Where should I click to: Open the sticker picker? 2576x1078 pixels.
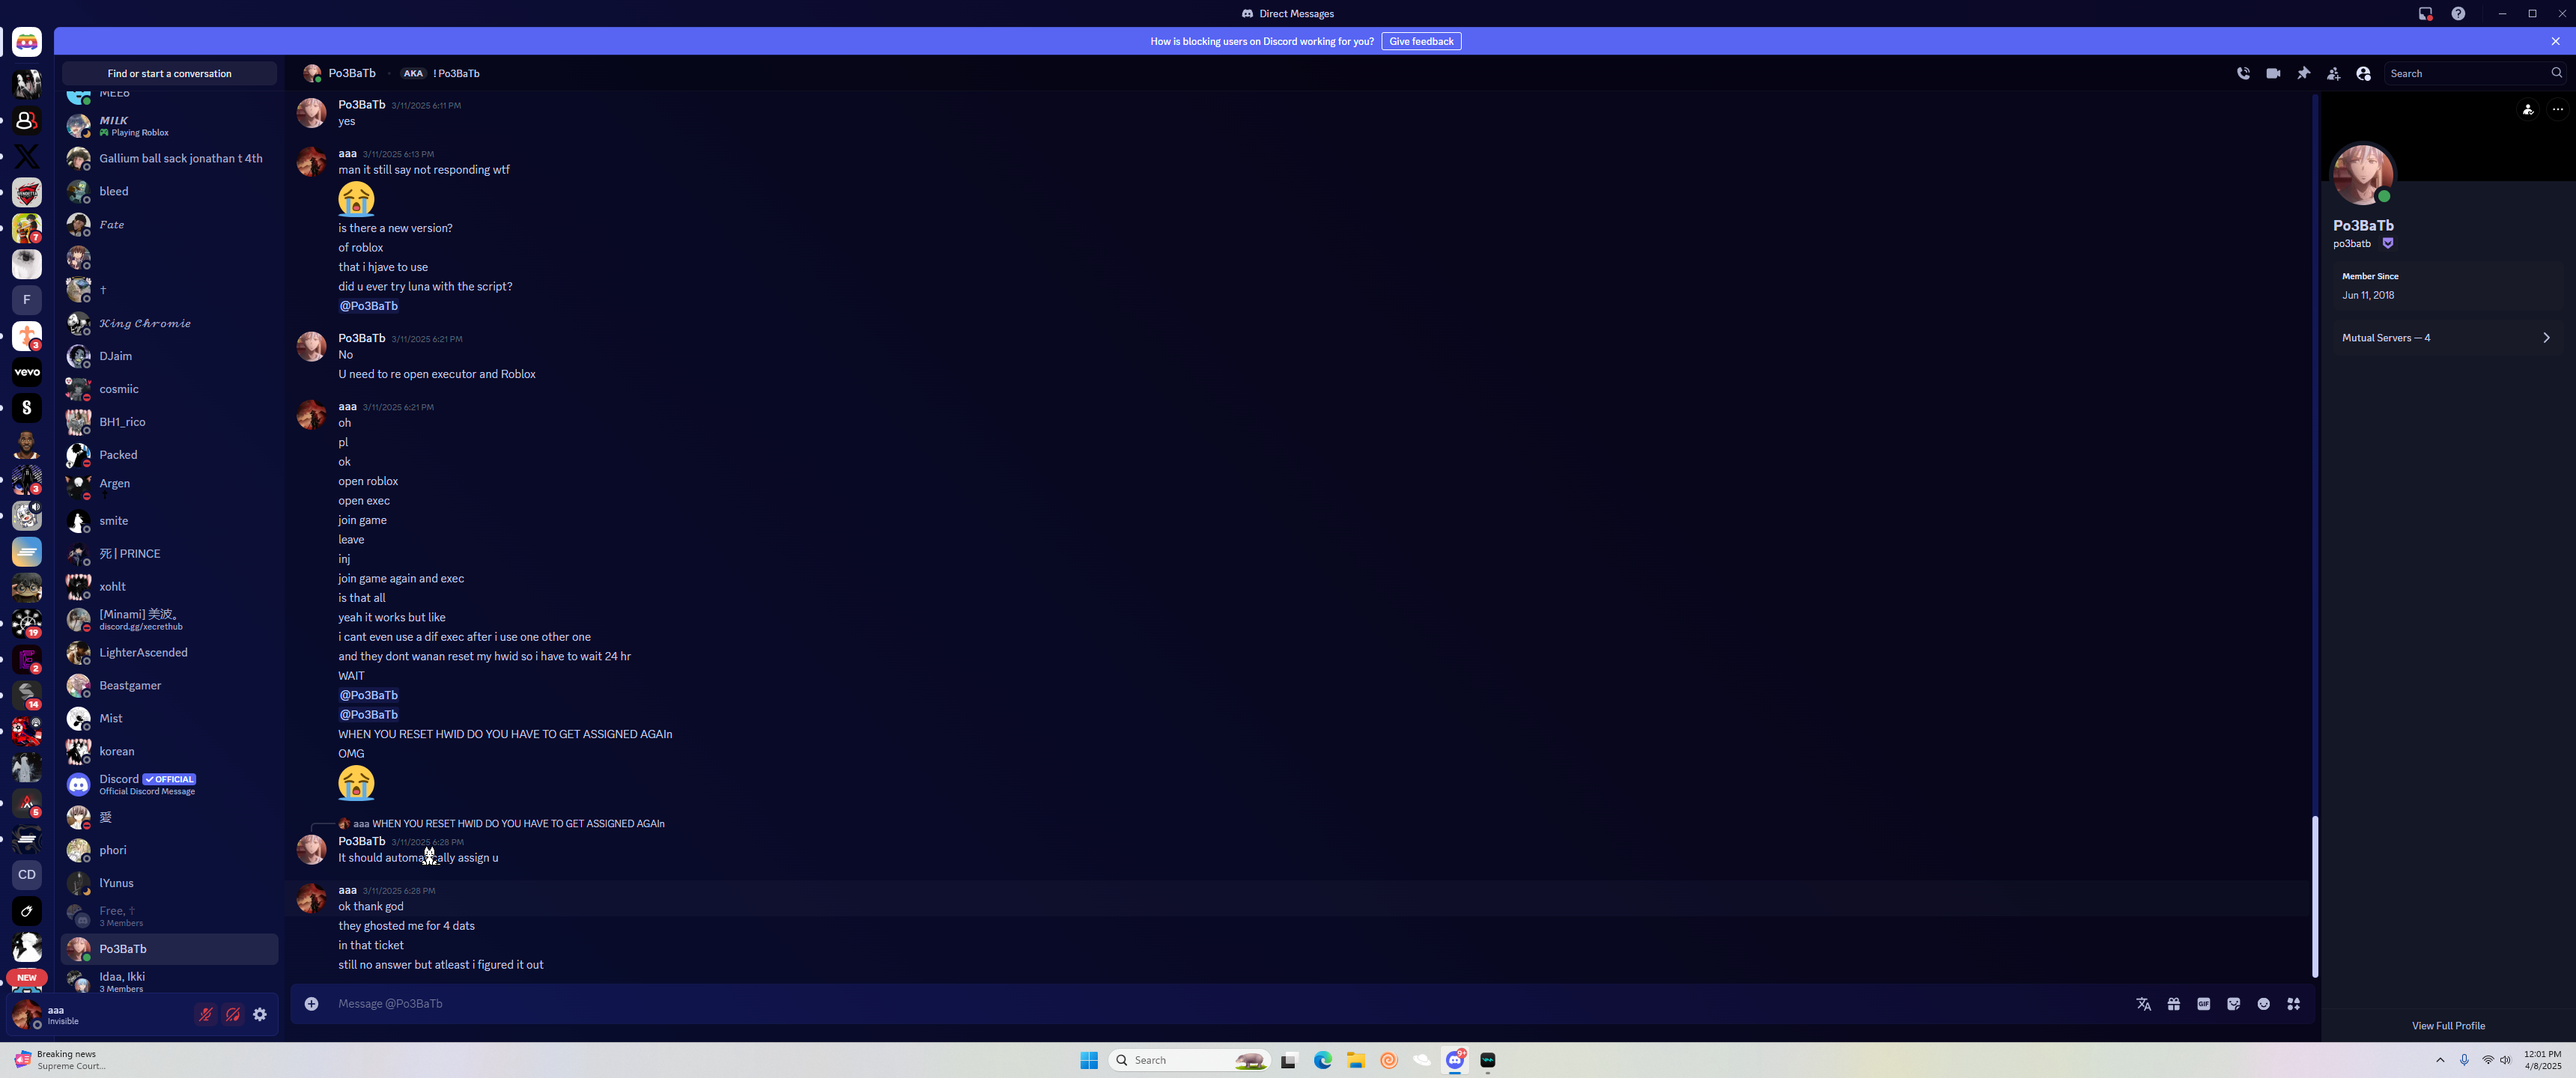coord(2233,1003)
